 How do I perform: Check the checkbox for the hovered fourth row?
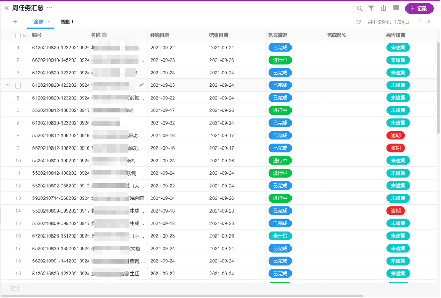click(x=18, y=85)
